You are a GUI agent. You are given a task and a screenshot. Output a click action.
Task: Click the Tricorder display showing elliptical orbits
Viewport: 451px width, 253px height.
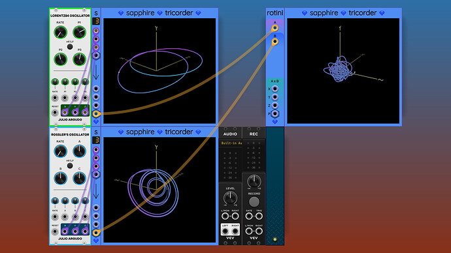[x=159, y=71]
